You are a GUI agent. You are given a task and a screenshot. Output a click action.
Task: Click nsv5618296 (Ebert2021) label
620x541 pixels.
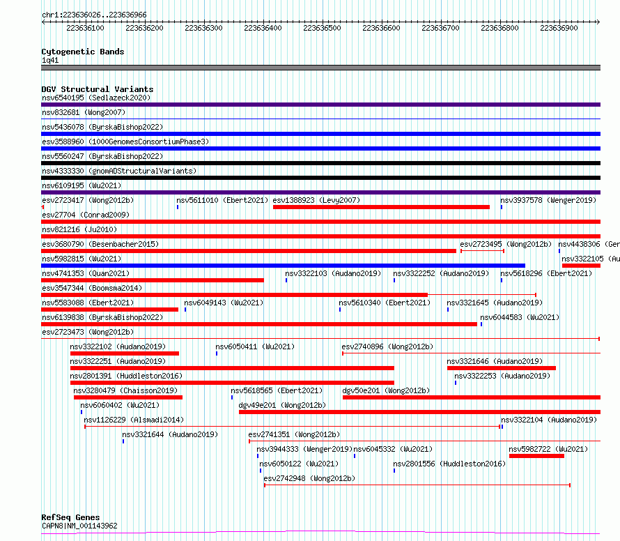pos(546,273)
